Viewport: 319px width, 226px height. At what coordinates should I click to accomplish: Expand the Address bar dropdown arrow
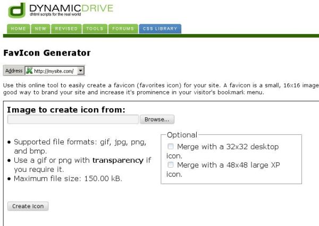pyautogui.click(x=81, y=71)
